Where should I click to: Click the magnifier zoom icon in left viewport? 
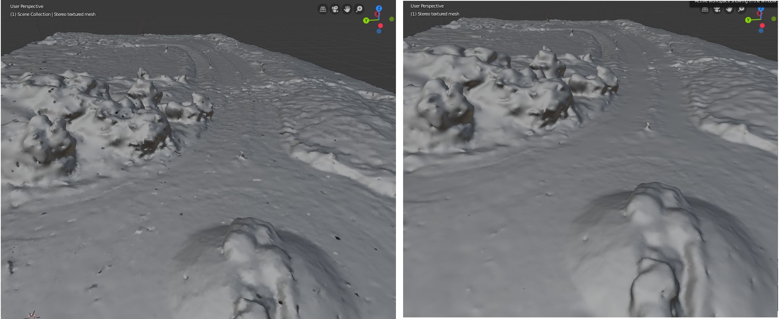click(359, 9)
